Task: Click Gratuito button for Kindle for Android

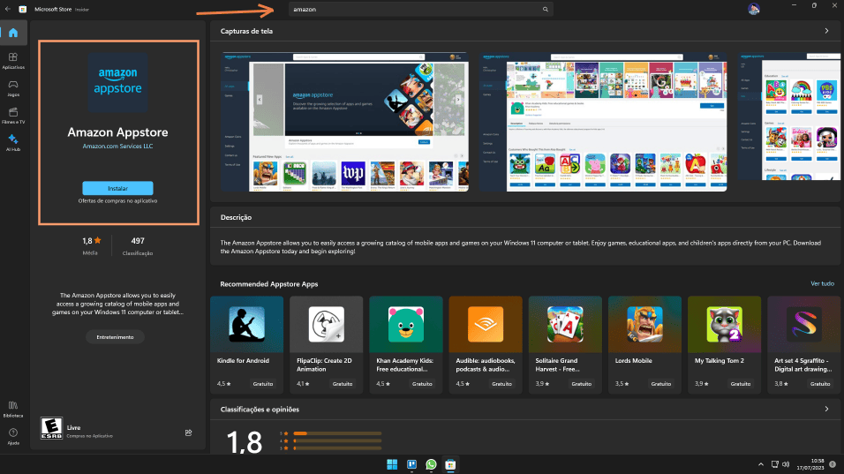Action: (x=263, y=384)
